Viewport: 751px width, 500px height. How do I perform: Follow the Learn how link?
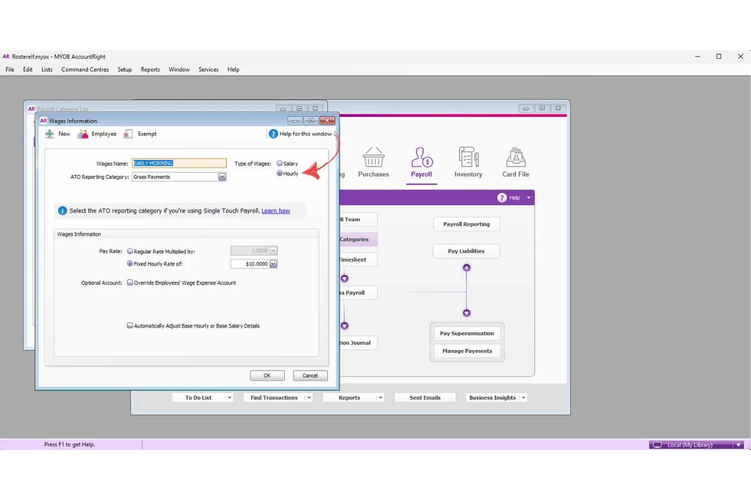[276, 211]
